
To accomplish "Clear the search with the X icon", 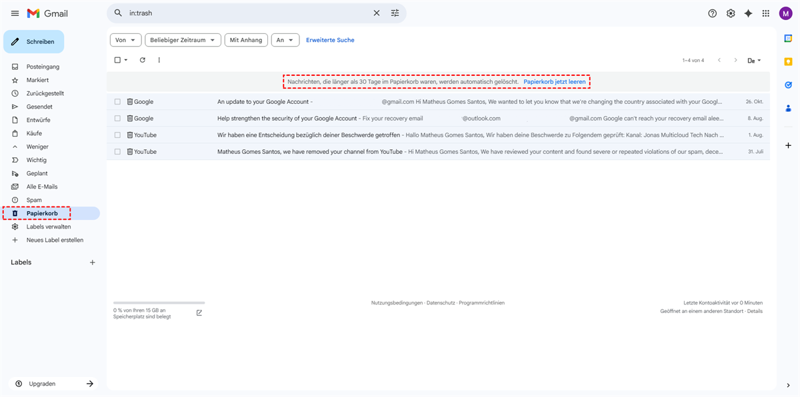I will coord(376,13).
